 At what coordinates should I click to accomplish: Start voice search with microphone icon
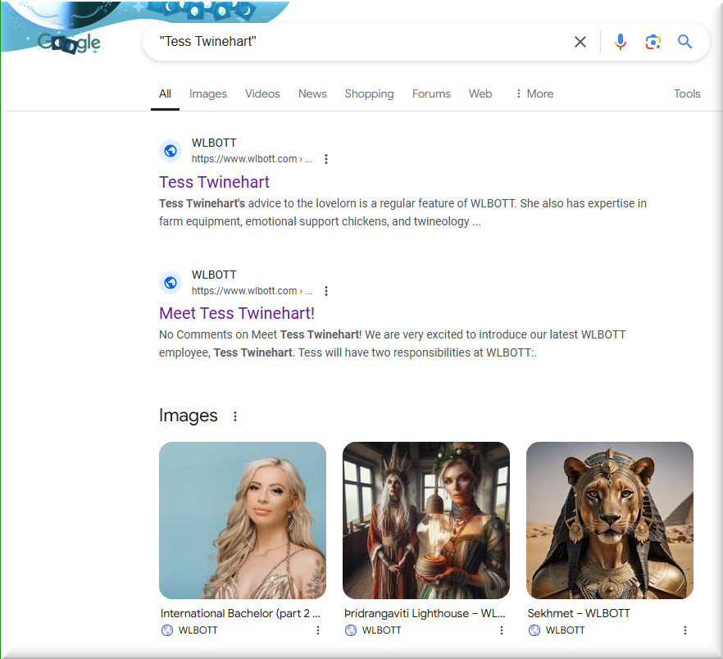tap(621, 42)
